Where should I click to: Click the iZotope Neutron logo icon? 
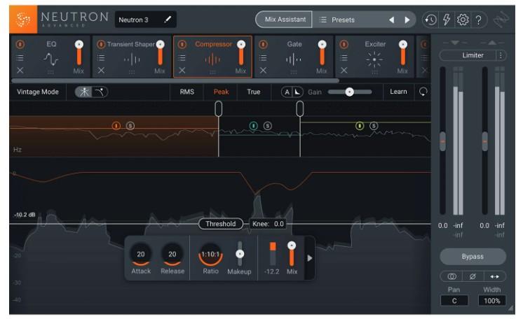pos(23,20)
